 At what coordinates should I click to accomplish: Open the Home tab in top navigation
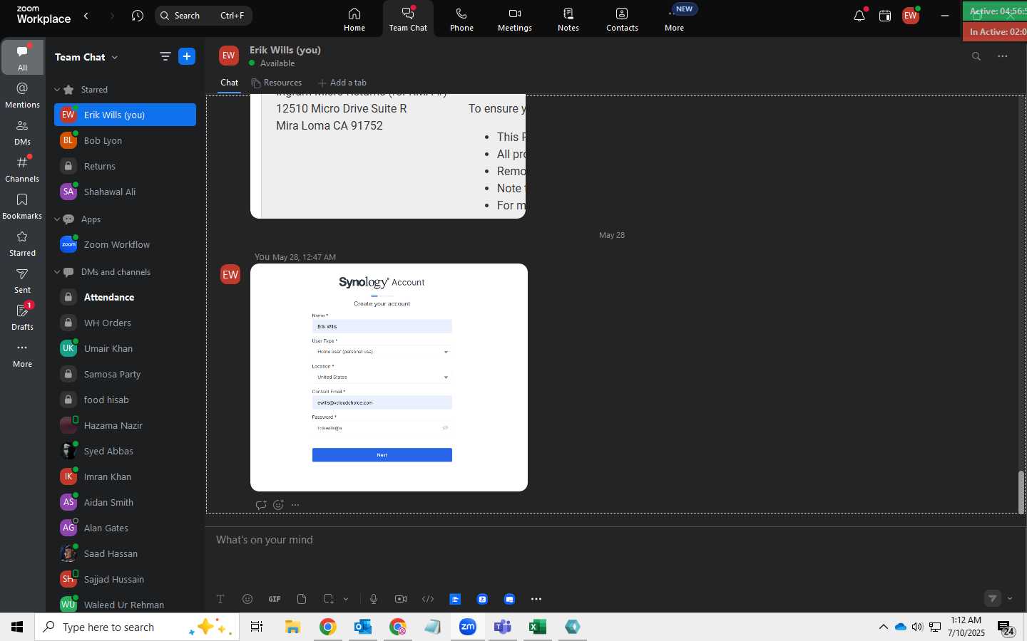[x=354, y=19]
